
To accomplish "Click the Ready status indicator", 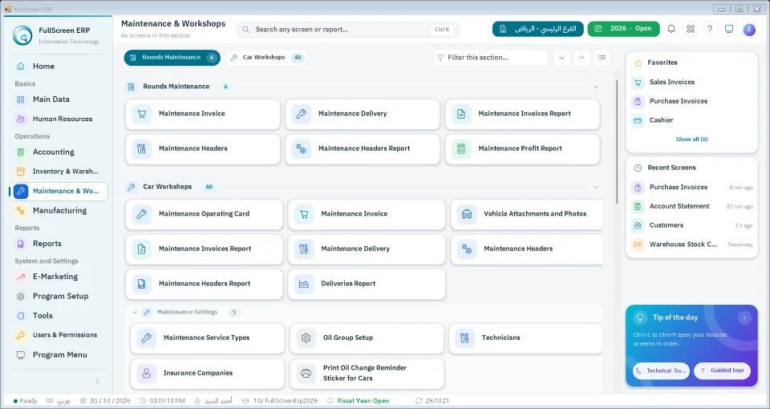I will coord(25,401).
